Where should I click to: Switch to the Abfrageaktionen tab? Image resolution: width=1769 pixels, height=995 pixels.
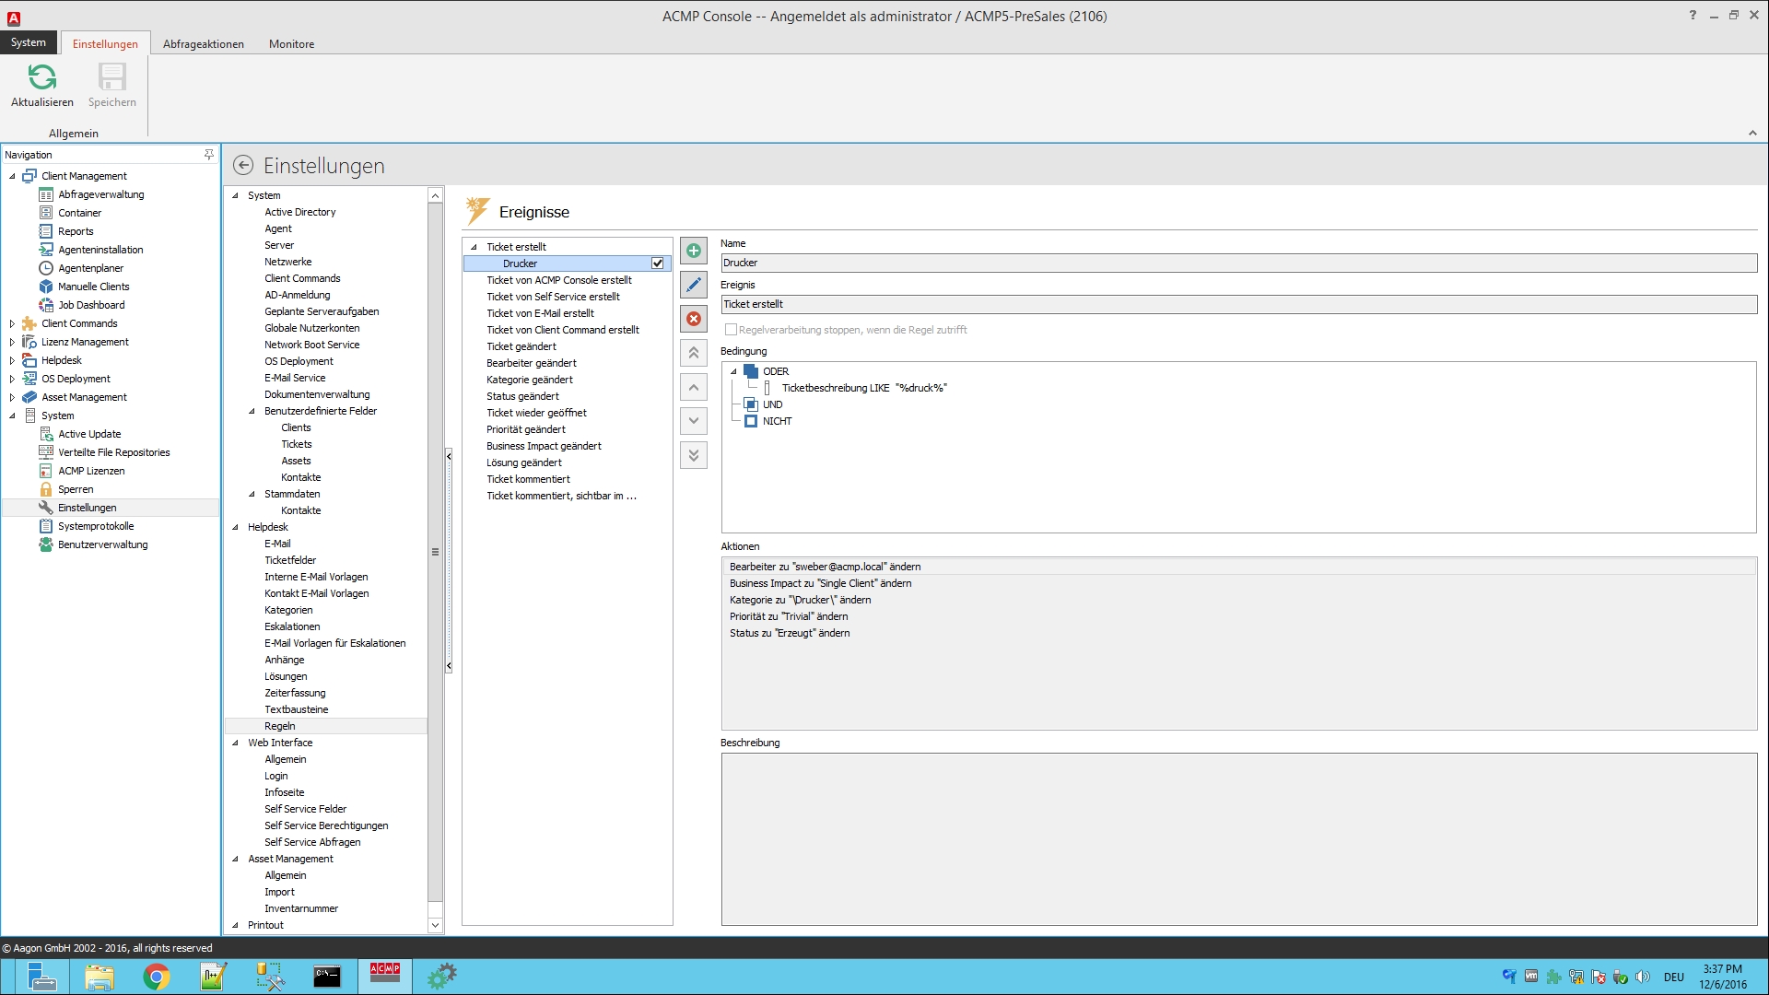pos(204,44)
